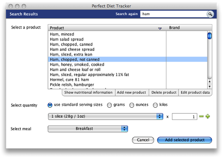Click the scrollbar down arrow

coord(209,86)
